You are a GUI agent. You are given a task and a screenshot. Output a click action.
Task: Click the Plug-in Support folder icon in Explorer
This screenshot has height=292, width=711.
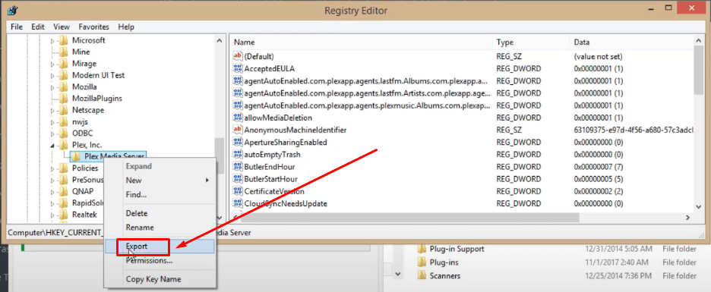click(x=422, y=249)
